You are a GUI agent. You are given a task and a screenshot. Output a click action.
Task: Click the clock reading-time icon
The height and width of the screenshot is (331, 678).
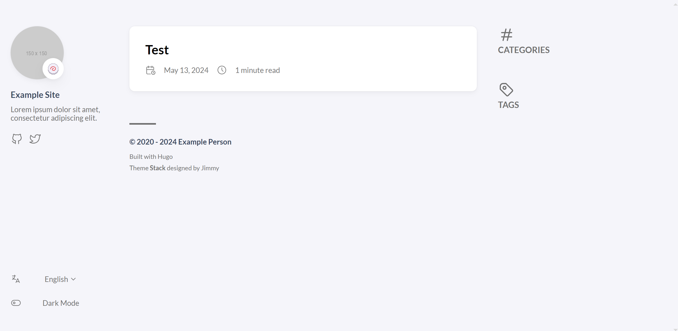[x=222, y=70]
